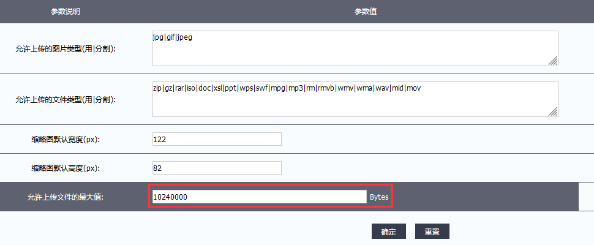Click the 缩略图默认宽度(px) label
594x245 pixels.
click(66, 140)
